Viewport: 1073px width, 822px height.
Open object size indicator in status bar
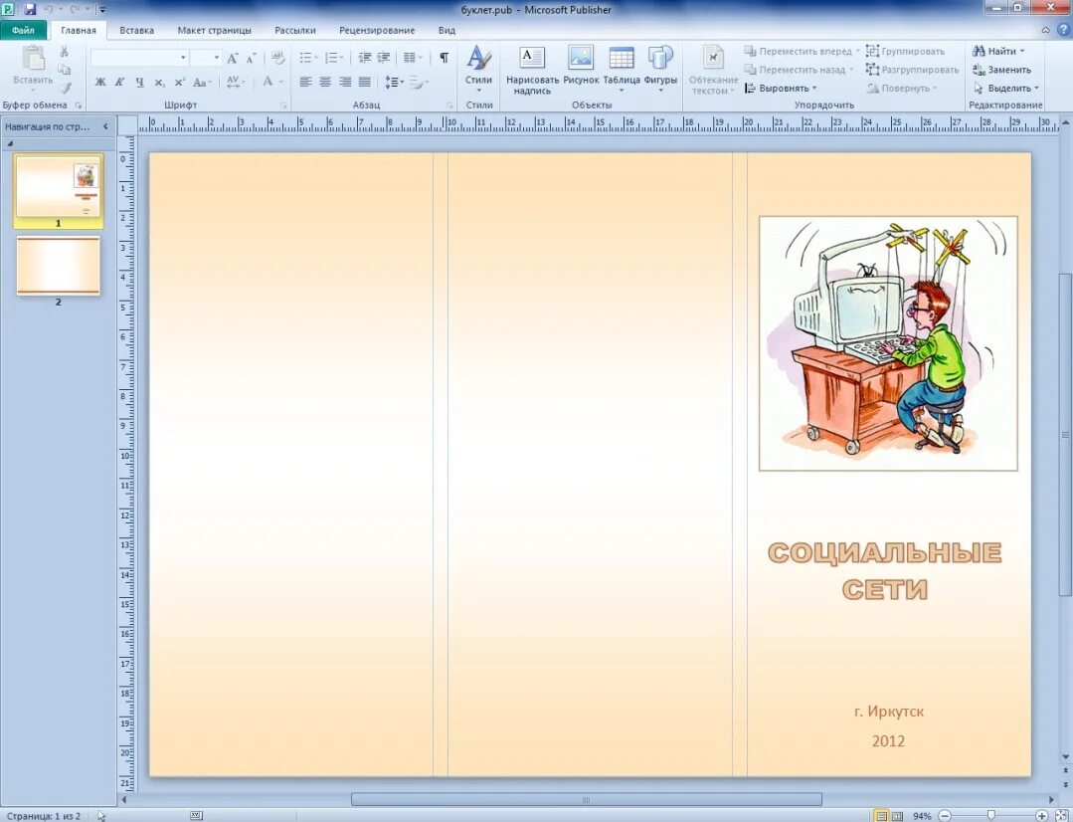pos(196,816)
